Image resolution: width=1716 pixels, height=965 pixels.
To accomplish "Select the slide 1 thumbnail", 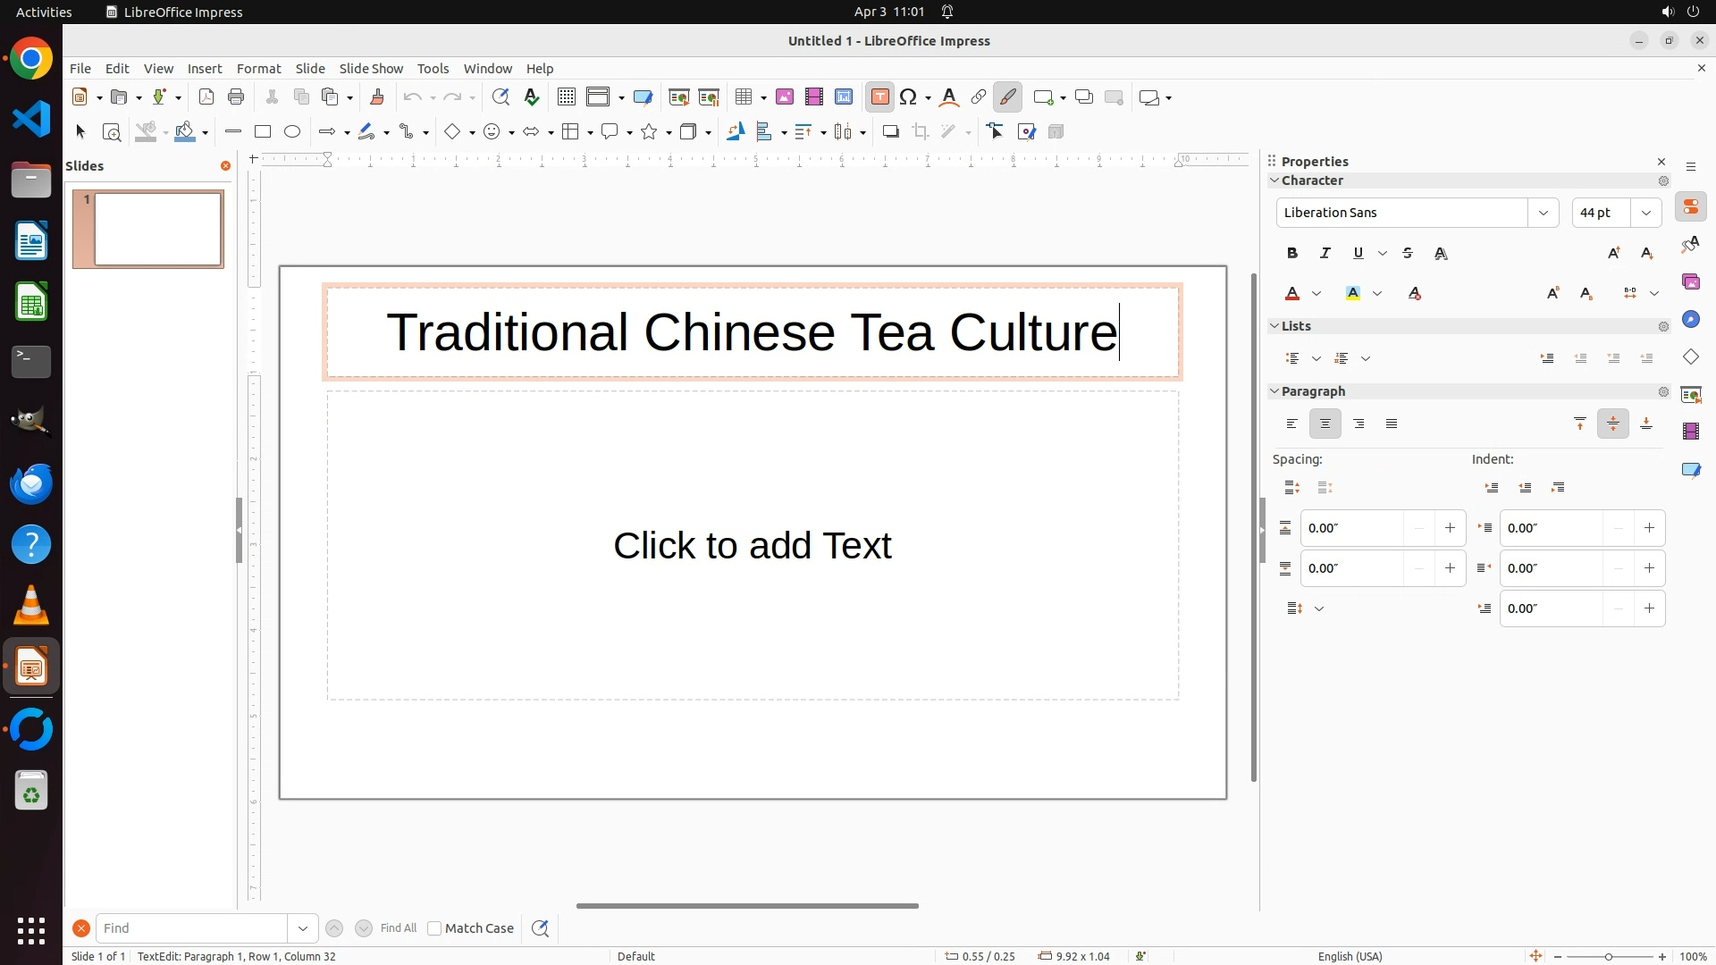I will 158,229.
